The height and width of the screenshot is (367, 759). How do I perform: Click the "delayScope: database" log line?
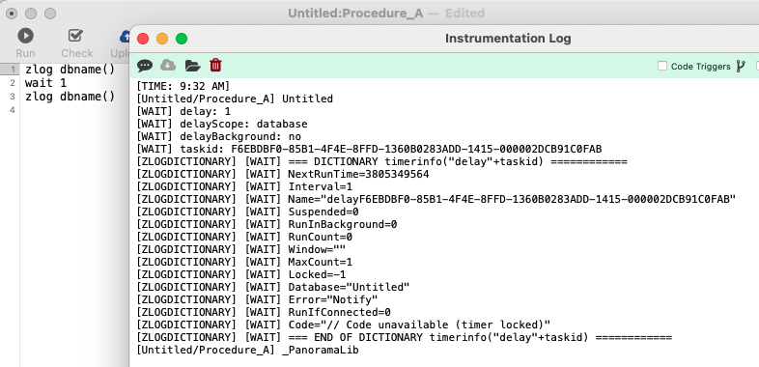222,124
